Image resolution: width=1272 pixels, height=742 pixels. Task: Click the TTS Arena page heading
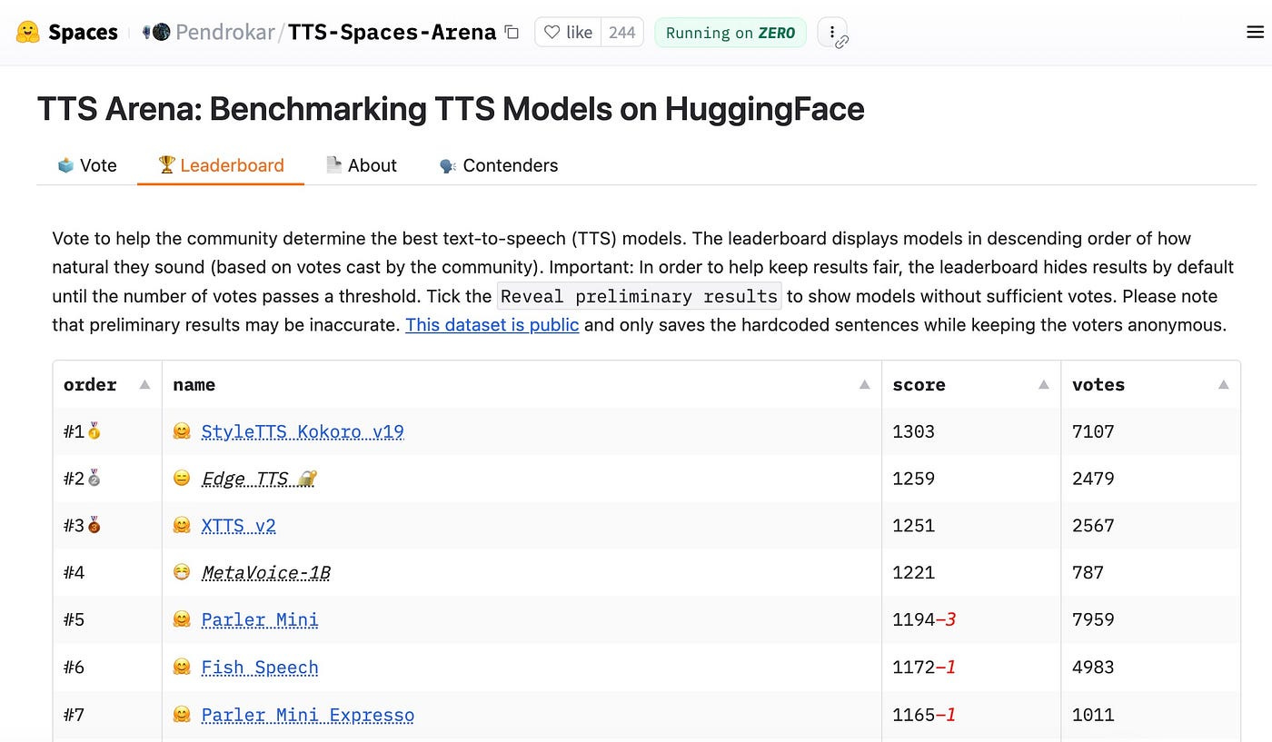(x=451, y=109)
